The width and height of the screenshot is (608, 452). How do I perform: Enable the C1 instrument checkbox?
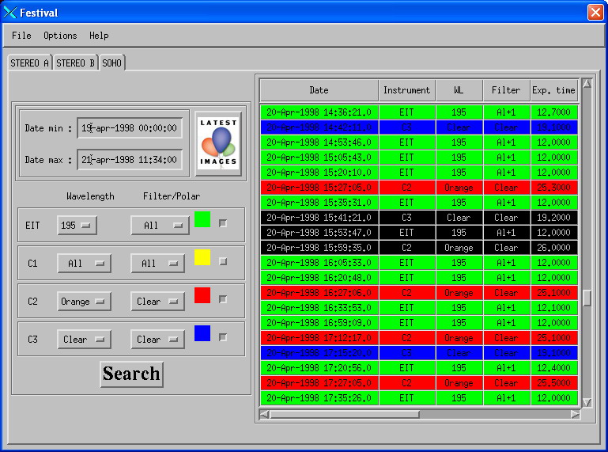[223, 261]
